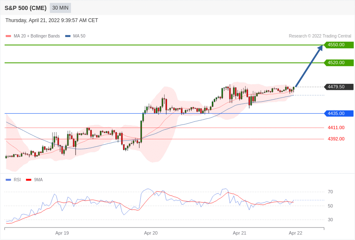Click the 4520.00 green price tag
The width and height of the screenshot is (355, 240).
point(339,62)
